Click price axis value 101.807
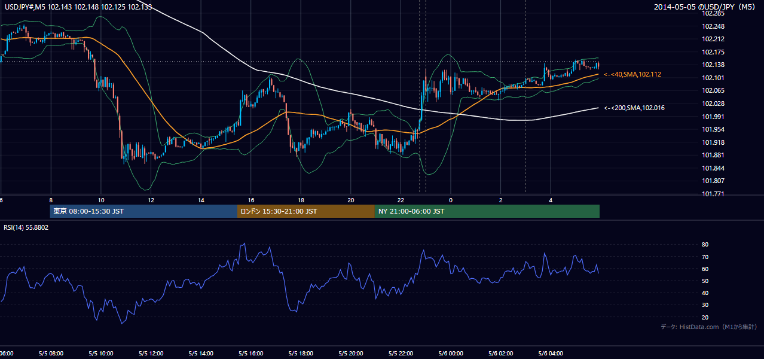 click(x=713, y=181)
